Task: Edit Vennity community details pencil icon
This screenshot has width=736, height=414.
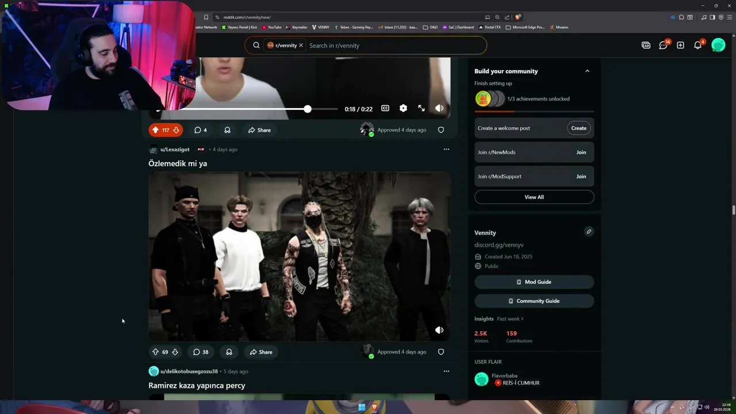Action: point(588,232)
